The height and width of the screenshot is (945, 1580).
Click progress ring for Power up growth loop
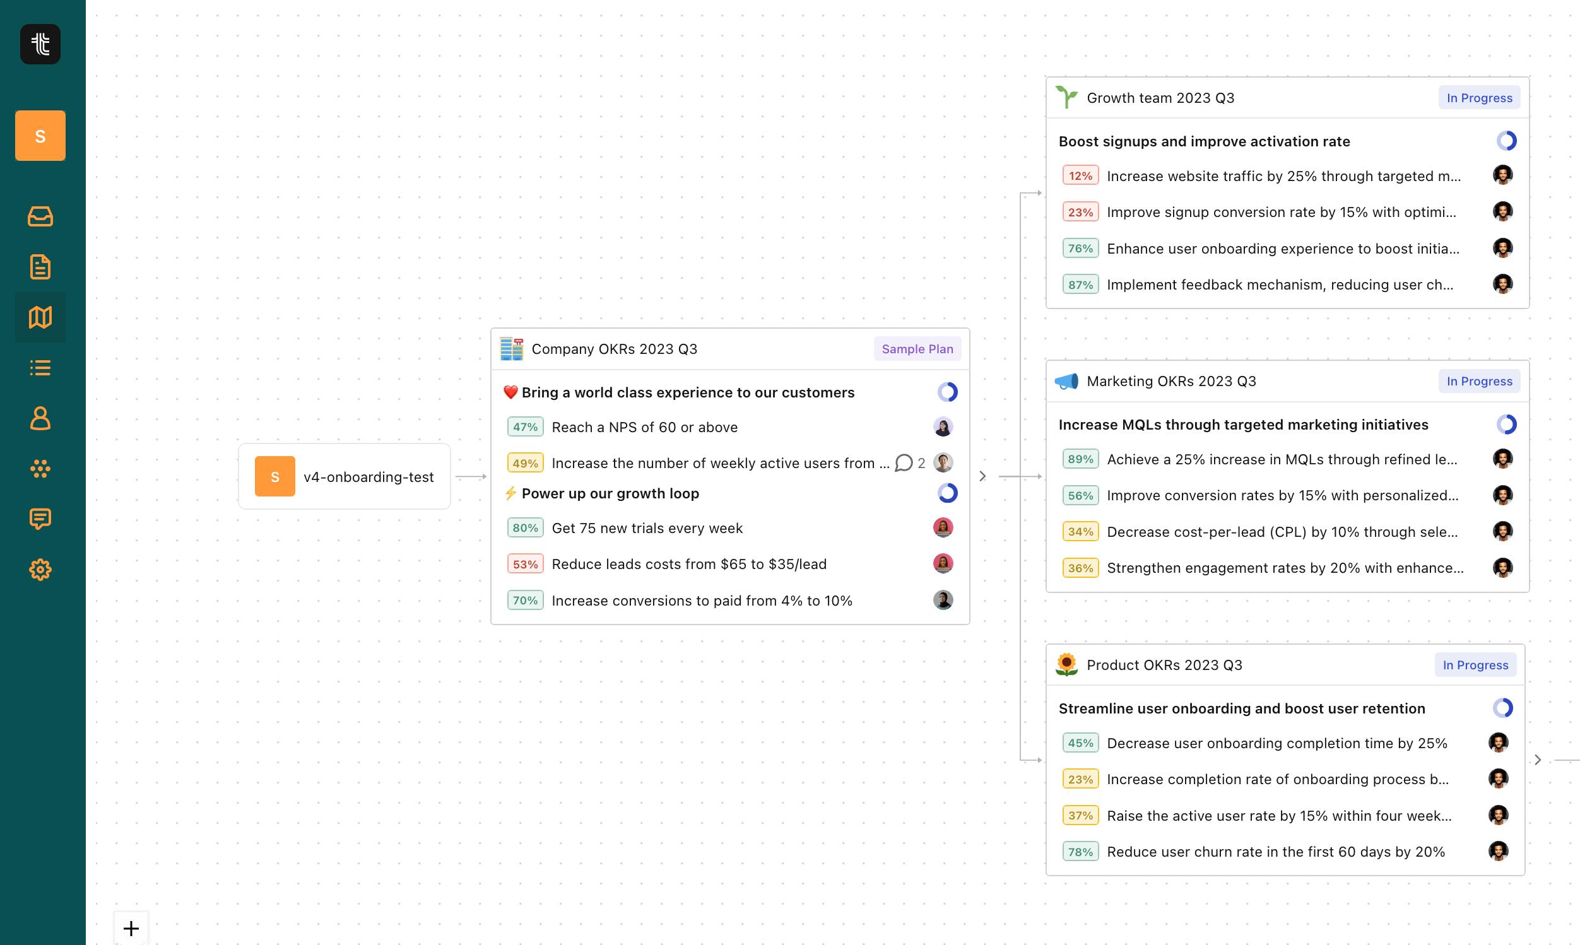948,493
